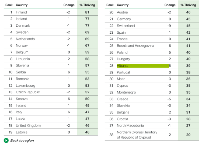Click Finland's thriving percentage of 81
209x148 pixels.
point(87,12)
